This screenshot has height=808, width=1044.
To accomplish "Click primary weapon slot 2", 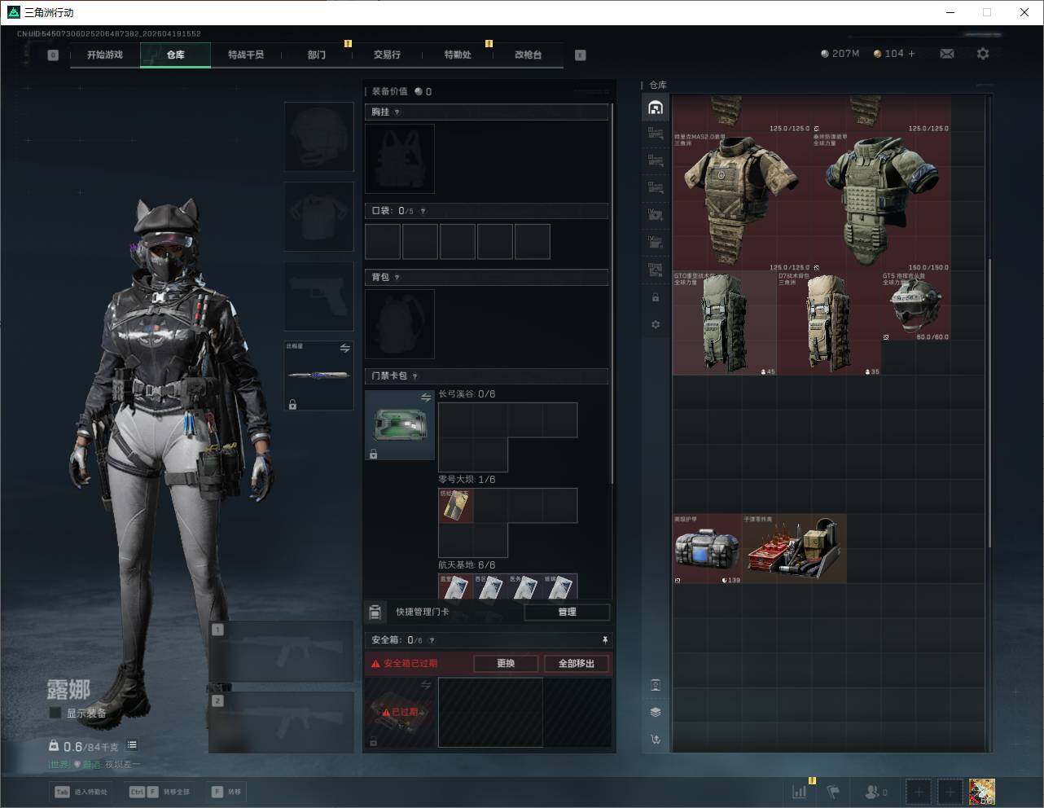I will coord(282,722).
